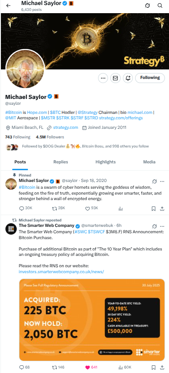Click the Following button

point(150,78)
